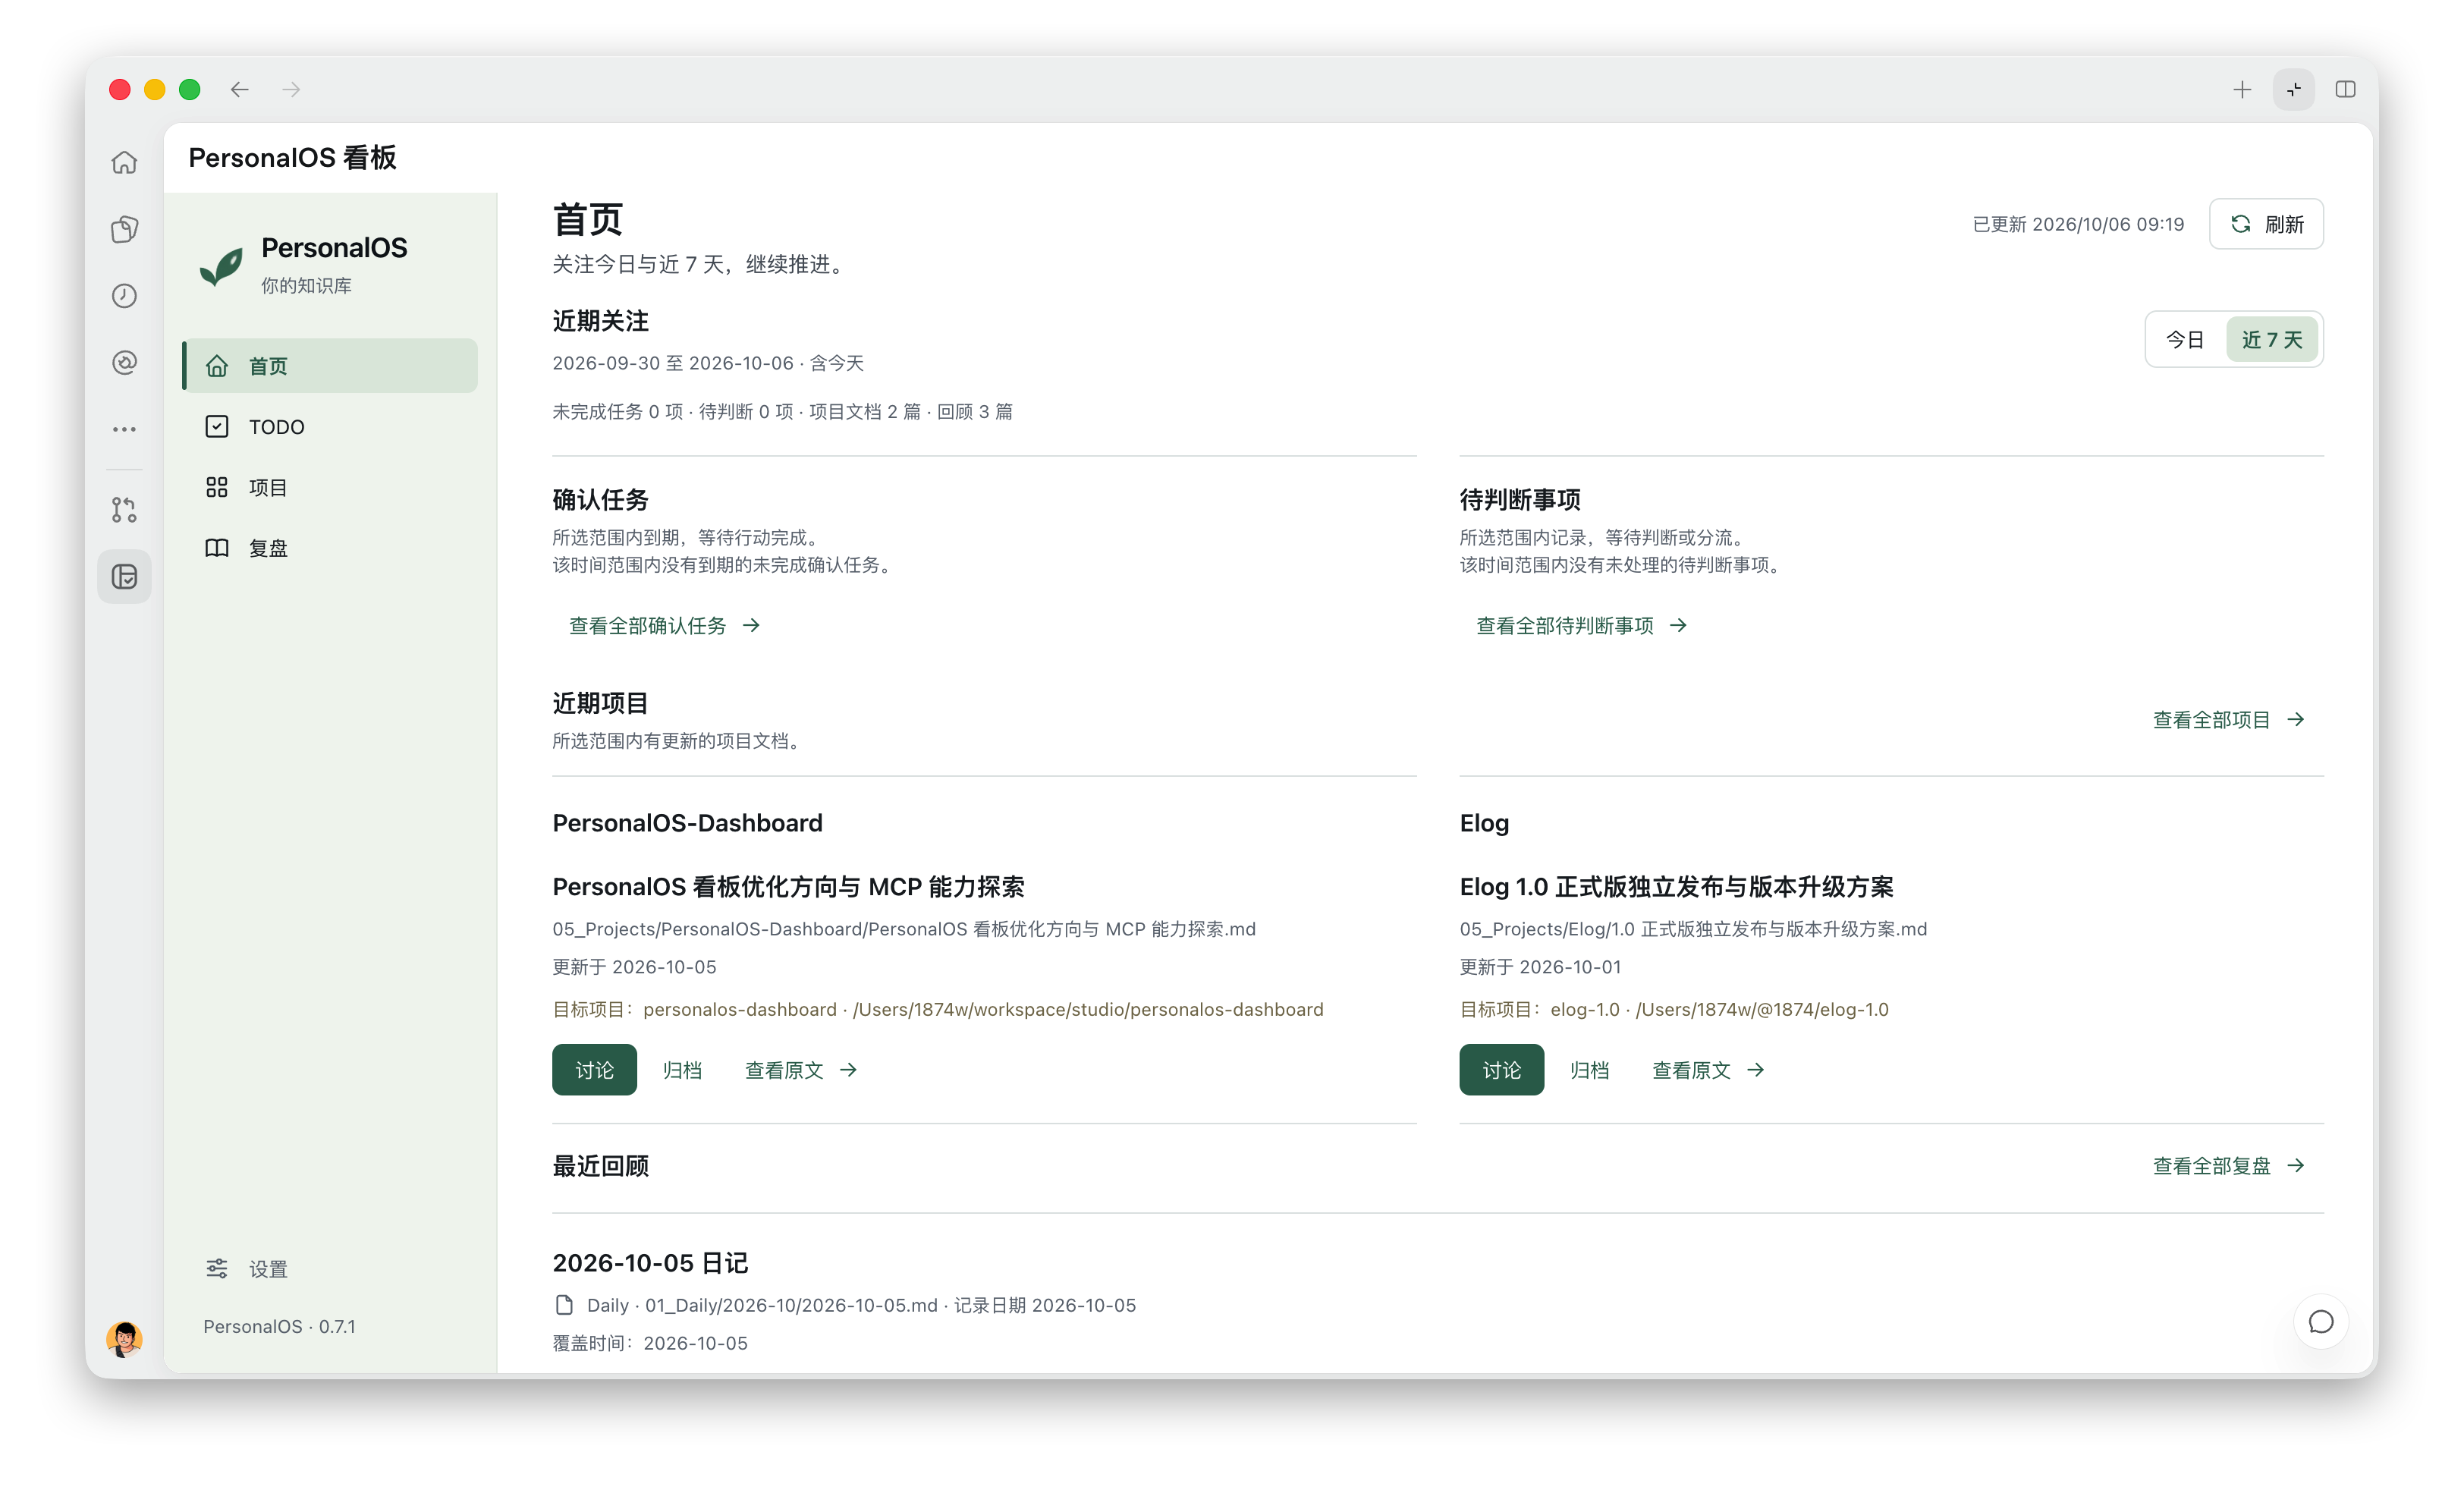Image resolution: width=2464 pixels, height=1493 pixels.
Task: Click the 2026-10-05 日记 heading
Action: coord(650,1263)
